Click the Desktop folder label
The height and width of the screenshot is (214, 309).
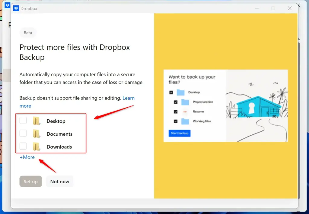pyautogui.click(x=56, y=121)
